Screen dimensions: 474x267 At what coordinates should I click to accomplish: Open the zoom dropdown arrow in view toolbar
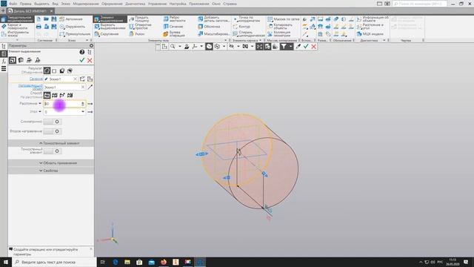click(x=179, y=46)
